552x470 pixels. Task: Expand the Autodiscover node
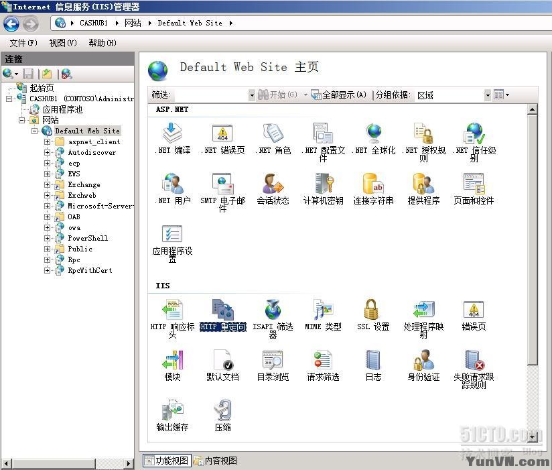[x=47, y=153]
